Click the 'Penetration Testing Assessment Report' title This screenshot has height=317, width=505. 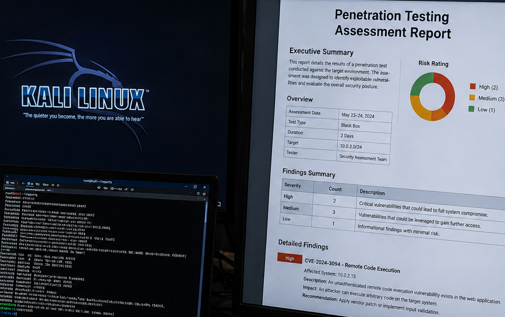point(392,24)
